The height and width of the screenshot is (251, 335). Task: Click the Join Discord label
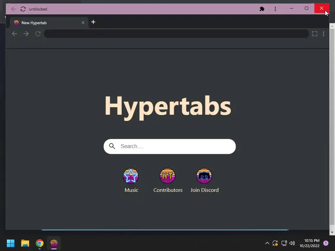click(x=204, y=190)
